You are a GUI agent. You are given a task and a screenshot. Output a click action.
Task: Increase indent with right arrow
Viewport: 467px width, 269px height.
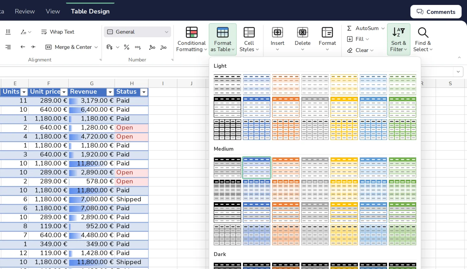click(33, 47)
